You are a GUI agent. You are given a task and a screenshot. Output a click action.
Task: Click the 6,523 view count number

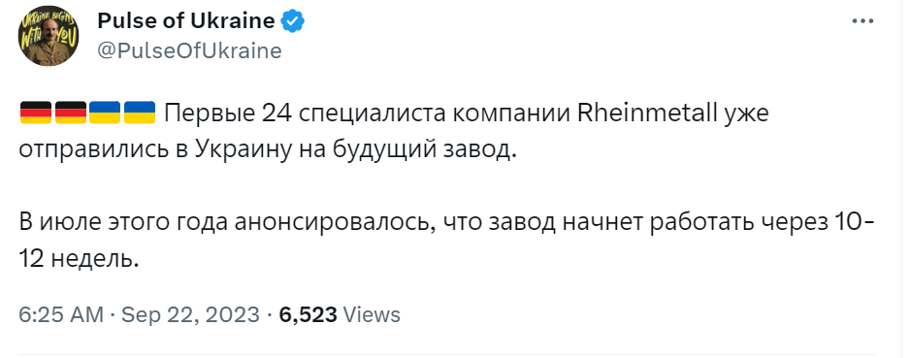click(309, 314)
